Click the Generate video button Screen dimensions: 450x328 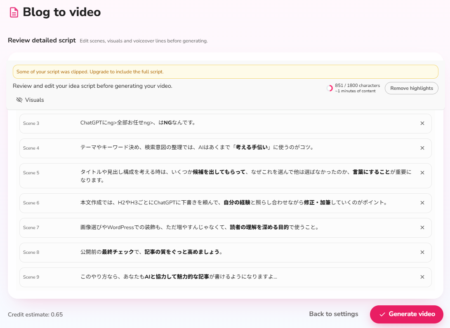(406, 314)
